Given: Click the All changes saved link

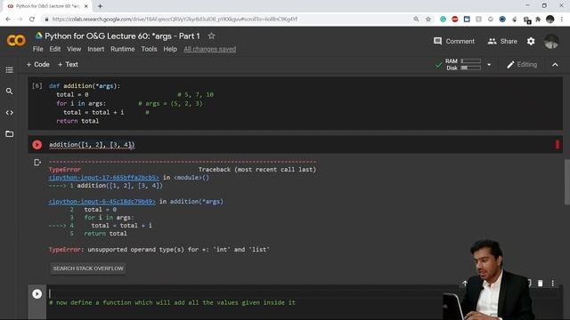Looking at the screenshot, I should [210, 49].
